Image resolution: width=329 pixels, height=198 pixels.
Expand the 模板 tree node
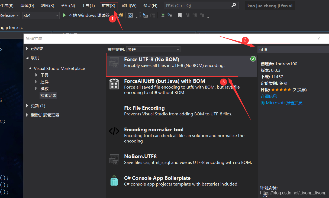tap(37, 89)
